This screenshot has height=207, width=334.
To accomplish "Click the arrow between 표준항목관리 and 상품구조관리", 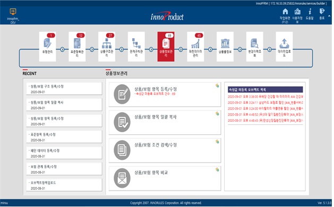I will pos(92,49).
